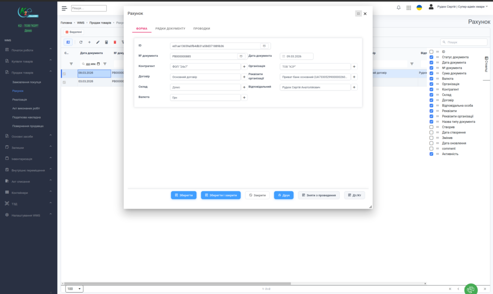Click the Ukrainian flag language icon
Image resolution: width=493 pixels, height=294 pixels.
click(x=419, y=8)
